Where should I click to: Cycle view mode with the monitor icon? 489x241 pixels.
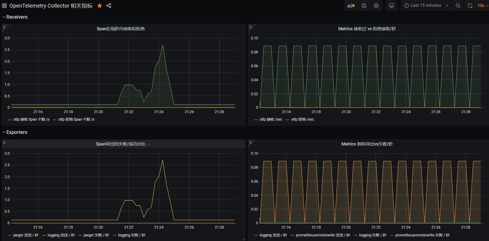[x=391, y=5]
